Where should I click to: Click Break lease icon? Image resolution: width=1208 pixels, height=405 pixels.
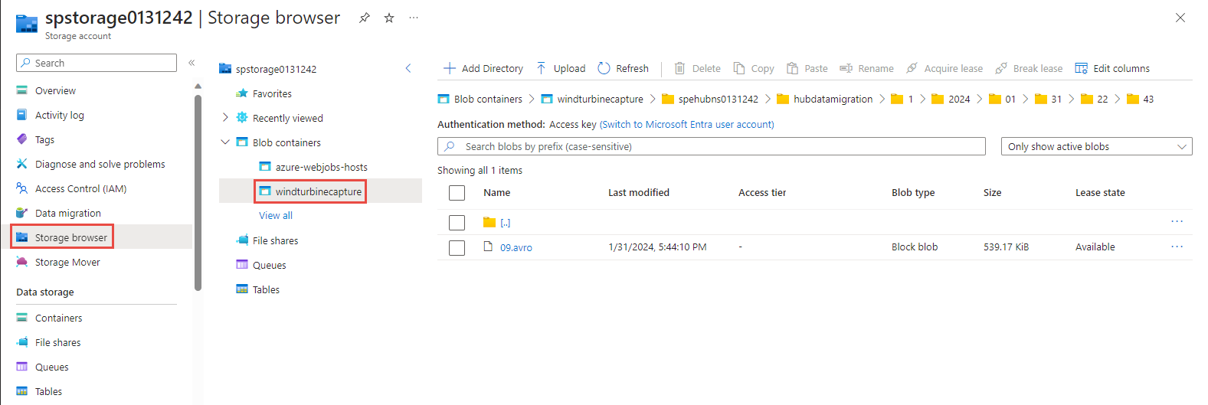tap(1001, 68)
